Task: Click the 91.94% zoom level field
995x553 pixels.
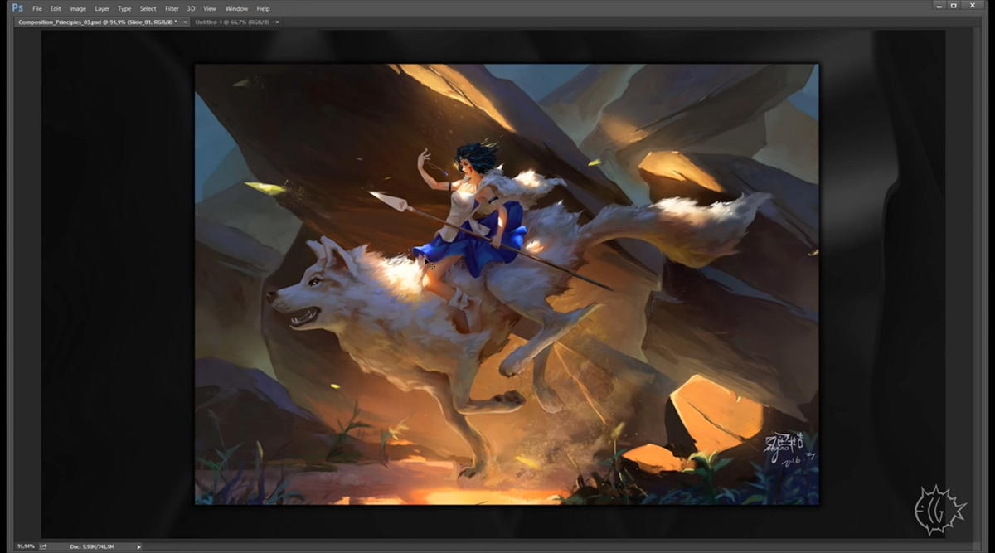Action: [25, 546]
